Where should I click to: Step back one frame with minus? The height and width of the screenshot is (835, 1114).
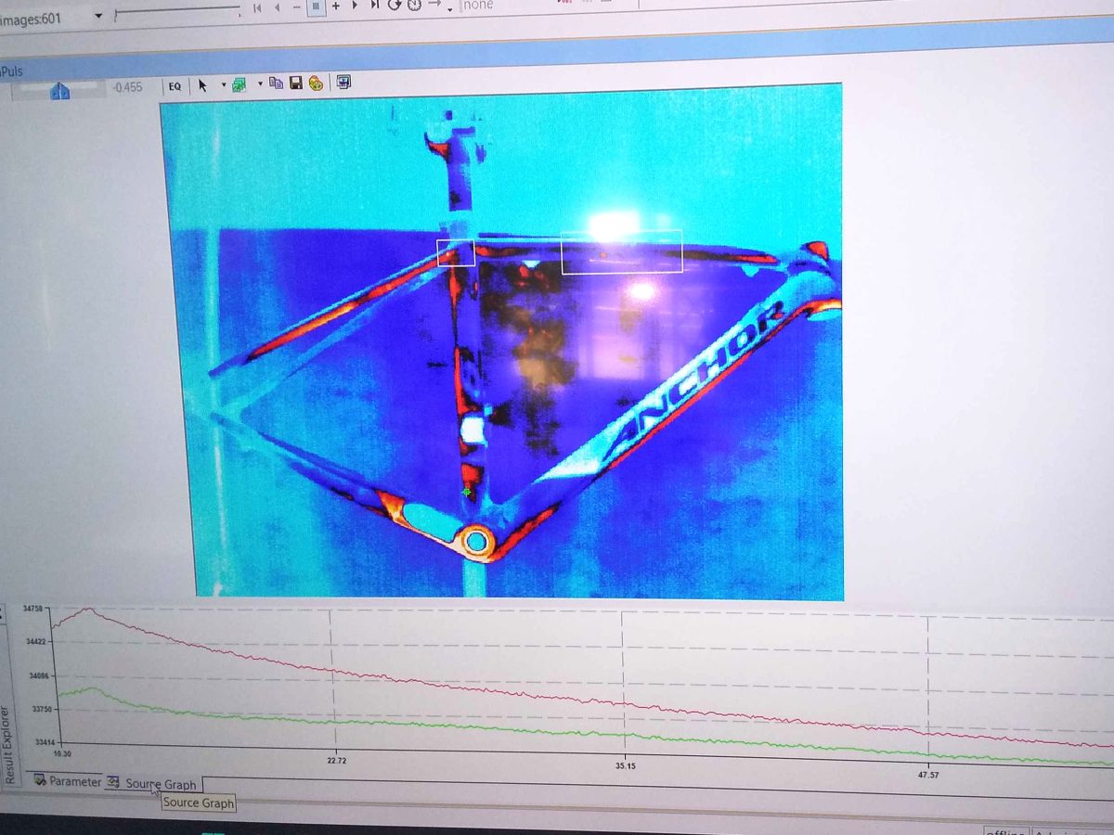[x=296, y=6]
